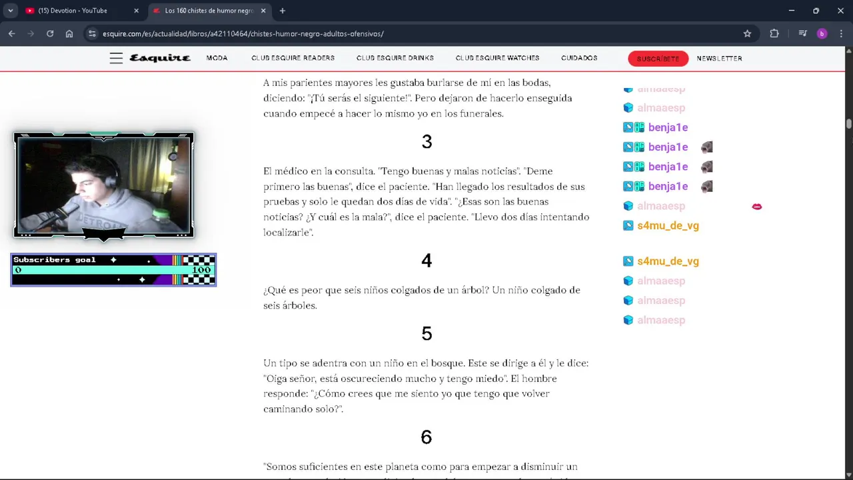Click the s4mu_de_vg username above the gap
Image resolution: width=853 pixels, height=480 pixels.
(x=668, y=225)
